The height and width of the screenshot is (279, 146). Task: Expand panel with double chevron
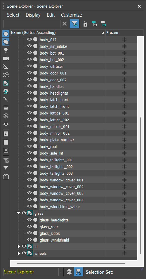coord(142,269)
